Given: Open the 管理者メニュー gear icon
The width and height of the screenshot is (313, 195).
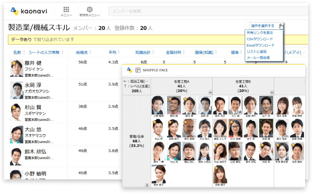Looking at the screenshot, I should click(x=90, y=10).
